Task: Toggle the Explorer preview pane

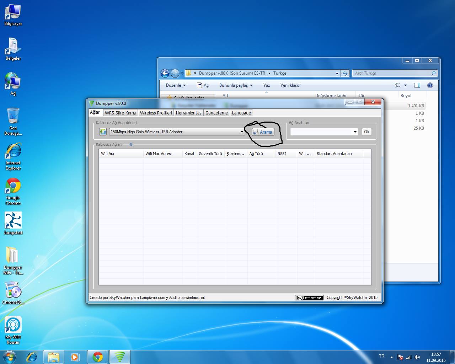Action: coord(417,85)
